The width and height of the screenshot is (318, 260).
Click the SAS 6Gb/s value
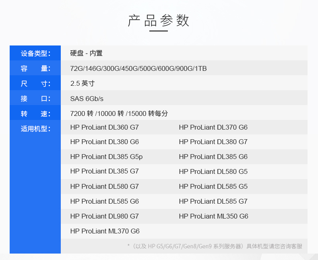pos(87,99)
